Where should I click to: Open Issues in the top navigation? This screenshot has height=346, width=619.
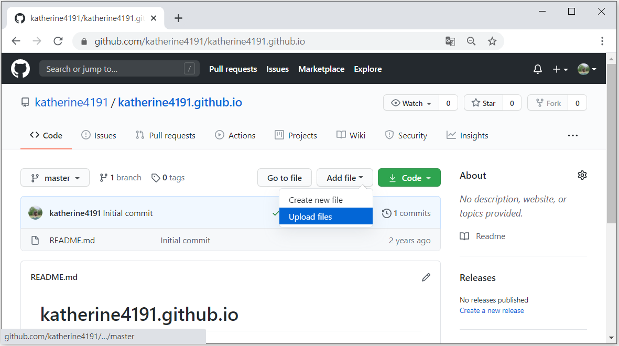[x=277, y=69]
